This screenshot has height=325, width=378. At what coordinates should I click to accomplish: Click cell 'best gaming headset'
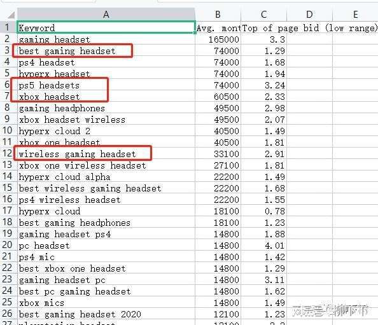(x=106, y=51)
